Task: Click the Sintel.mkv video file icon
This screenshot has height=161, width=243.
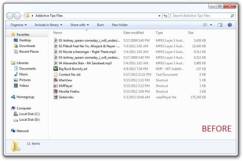Action: coord(56,97)
